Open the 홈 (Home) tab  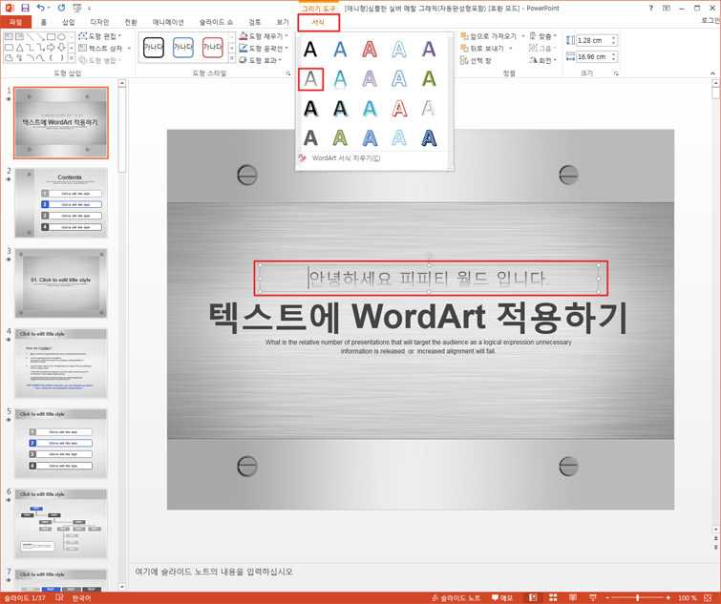tap(44, 22)
